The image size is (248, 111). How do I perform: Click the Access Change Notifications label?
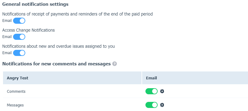click(x=29, y=30)
